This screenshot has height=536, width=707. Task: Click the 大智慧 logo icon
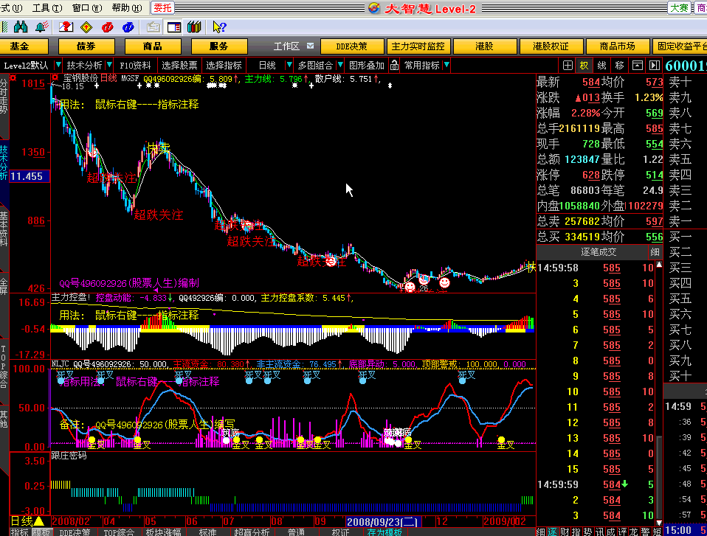(x=374, y=8)
